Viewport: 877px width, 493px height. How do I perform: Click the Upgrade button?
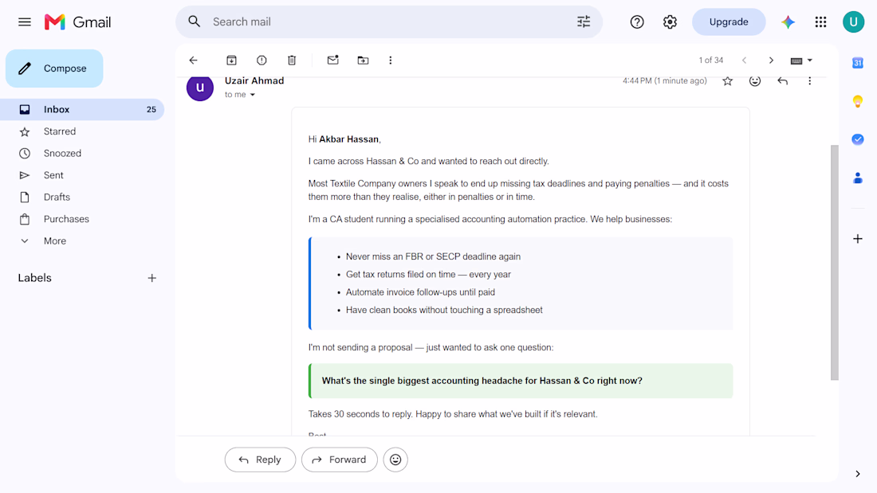pyautogui.click(x=728, y=22)
